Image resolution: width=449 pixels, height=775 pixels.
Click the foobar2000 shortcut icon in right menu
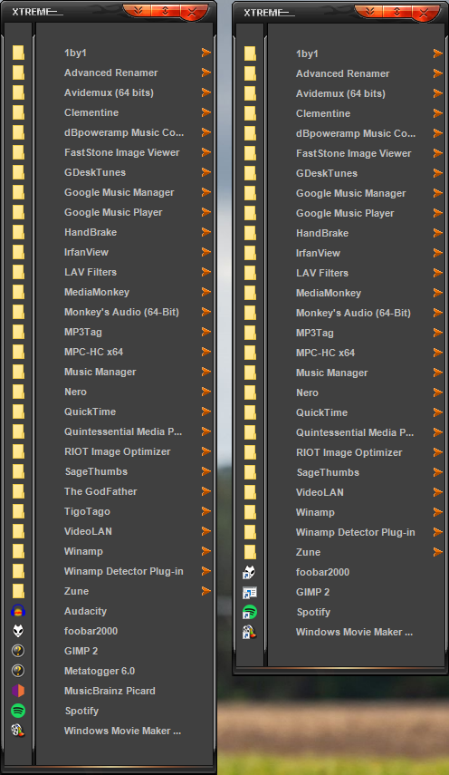(250, 572)
